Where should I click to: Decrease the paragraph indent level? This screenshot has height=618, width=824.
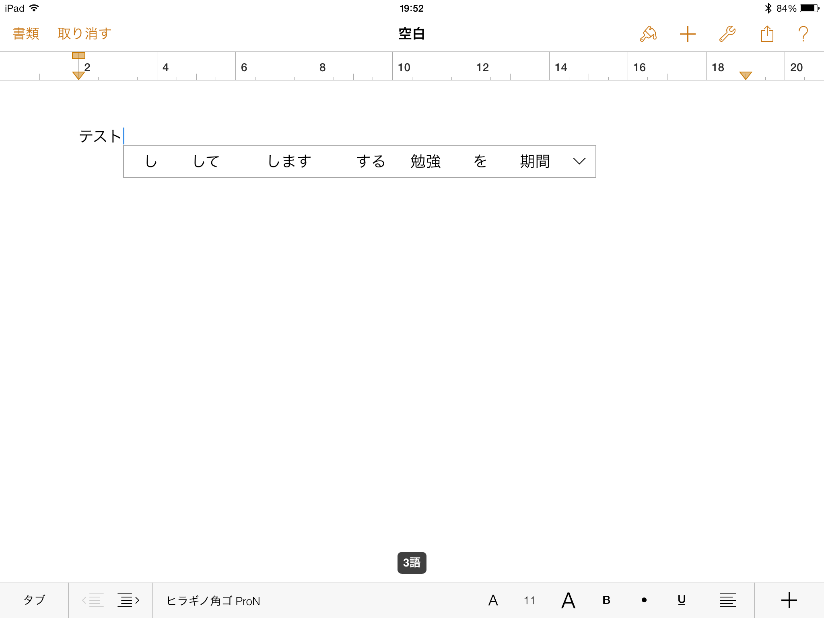click(93, 600)
